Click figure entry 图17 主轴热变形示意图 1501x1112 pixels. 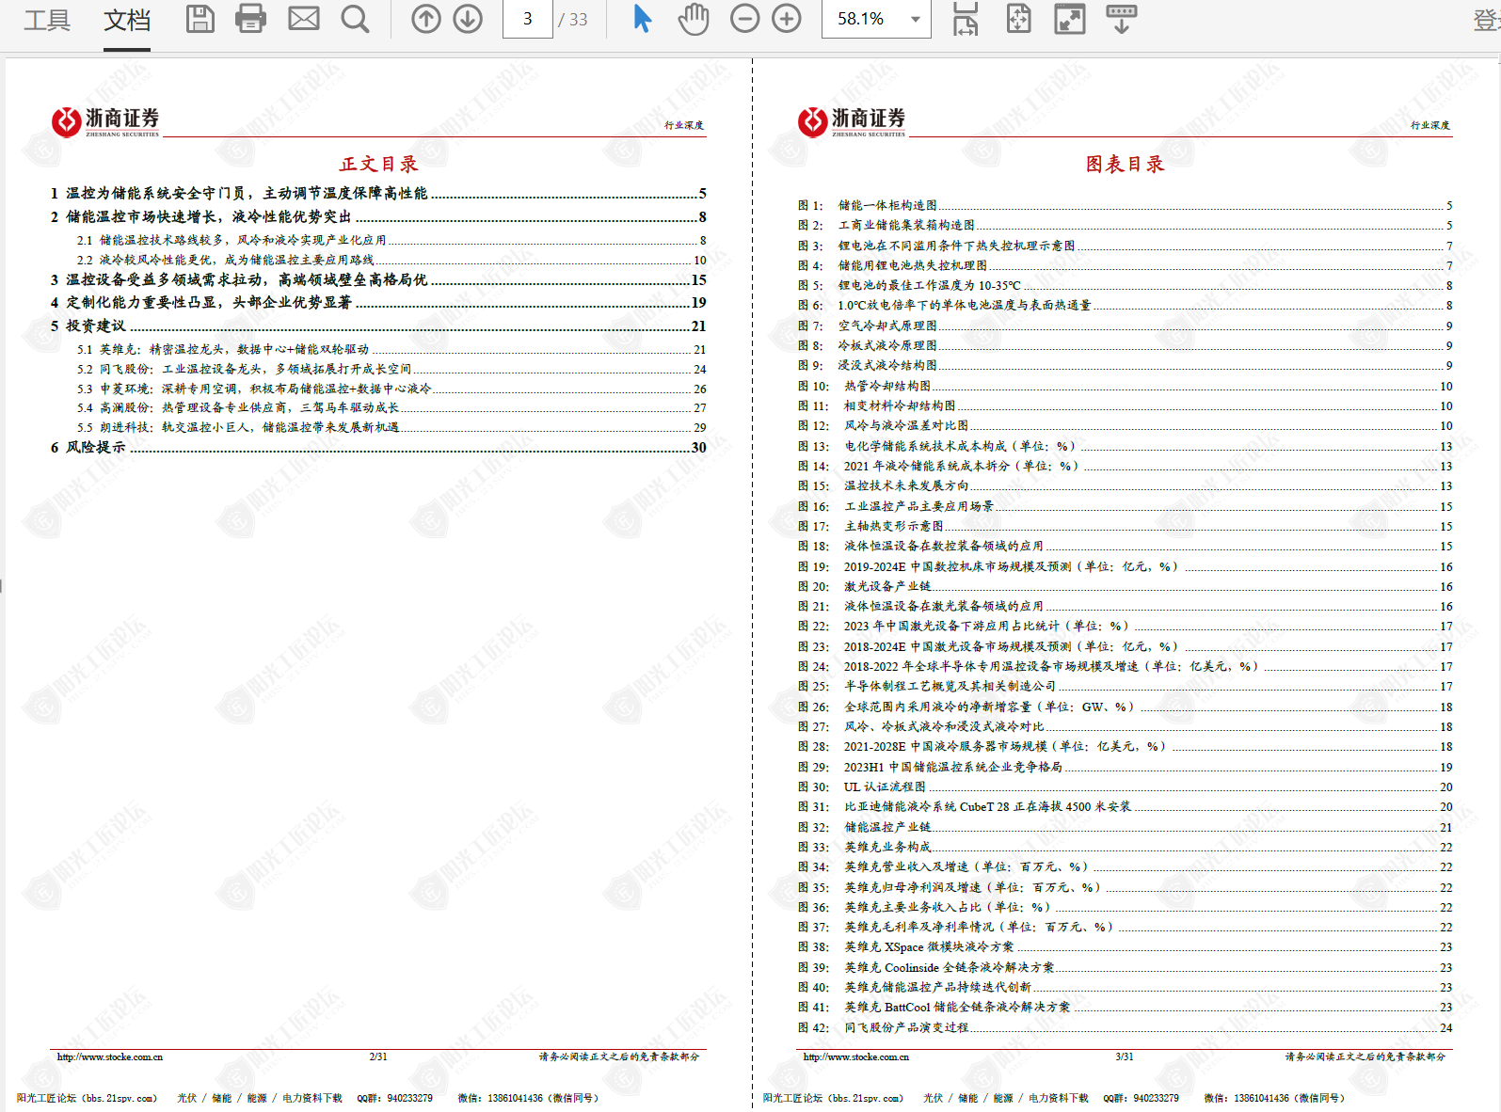tap(1125, 526)
